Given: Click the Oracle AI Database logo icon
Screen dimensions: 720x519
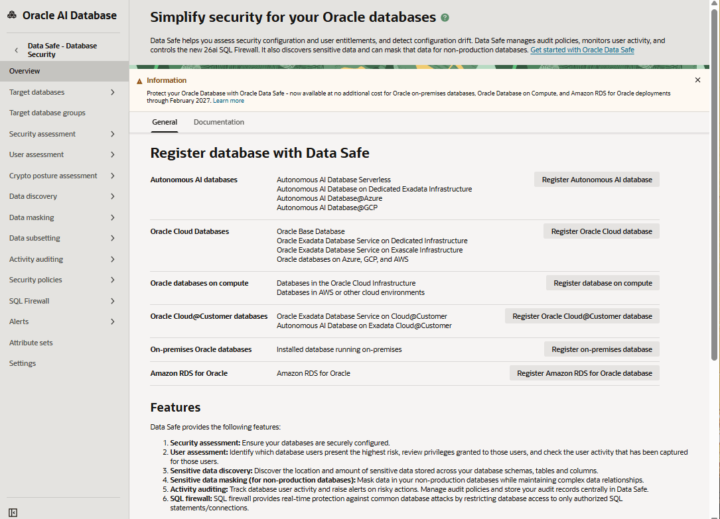Looking at the screenshot, I should (12, 15).
